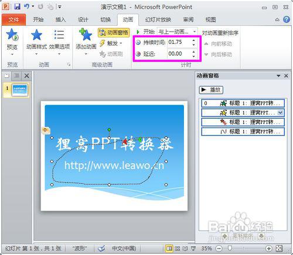Screen dimensions: 293x255
Task: Click the zoom out minus button
Action: click(219, 249)
